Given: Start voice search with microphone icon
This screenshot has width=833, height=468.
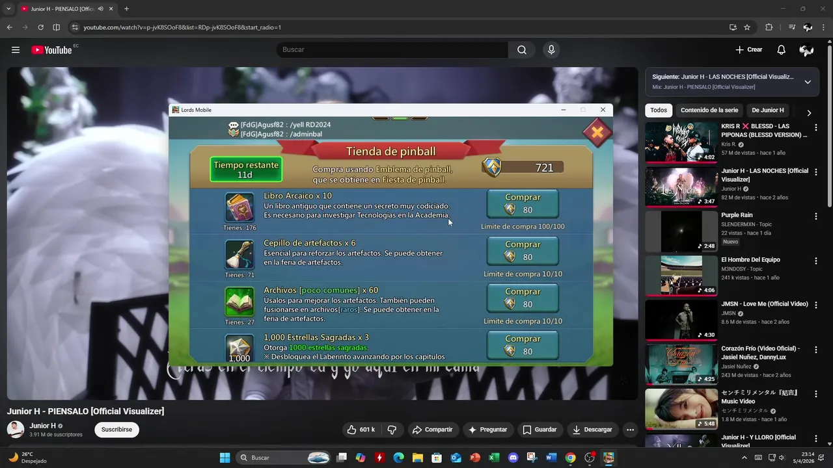Looking at the screenshot, I should pos(551,50).
